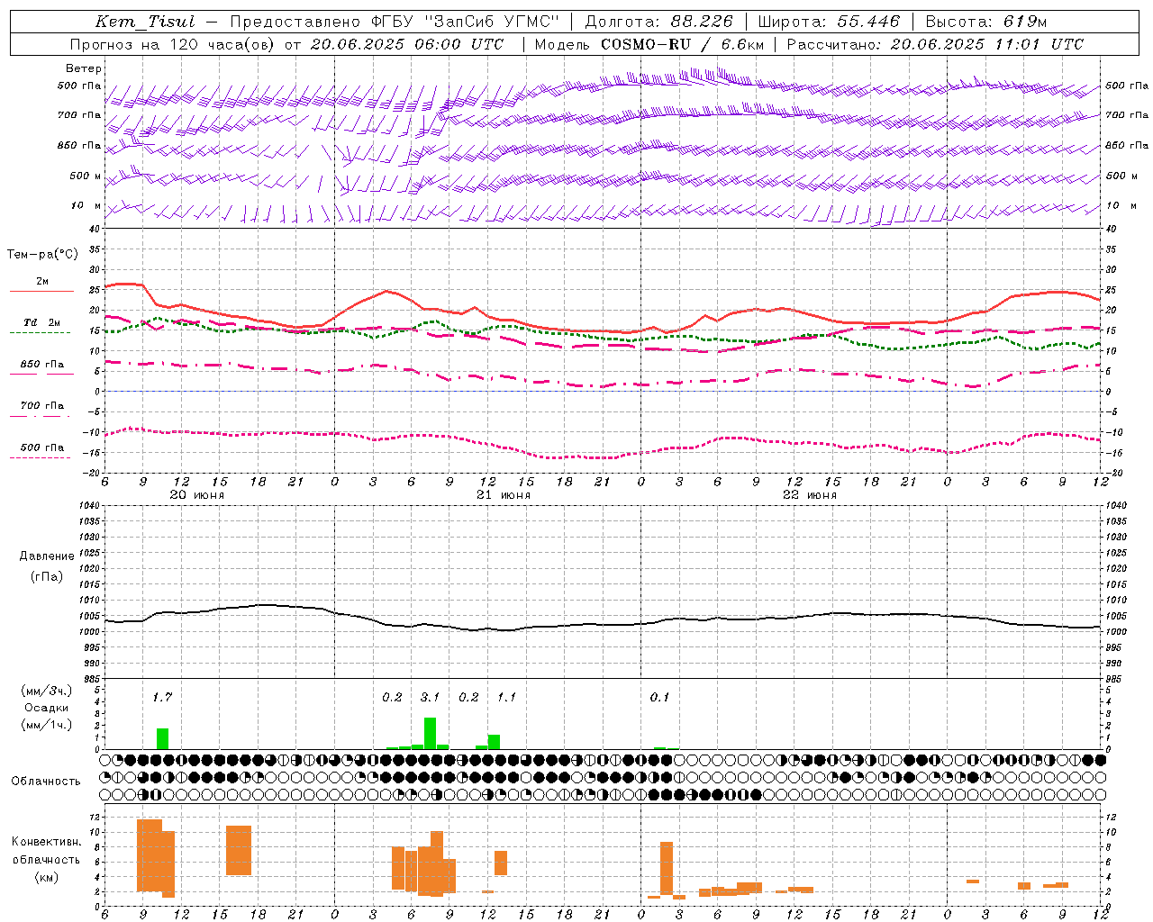Select the Td 2м dew point legend

tap(41, 322)
